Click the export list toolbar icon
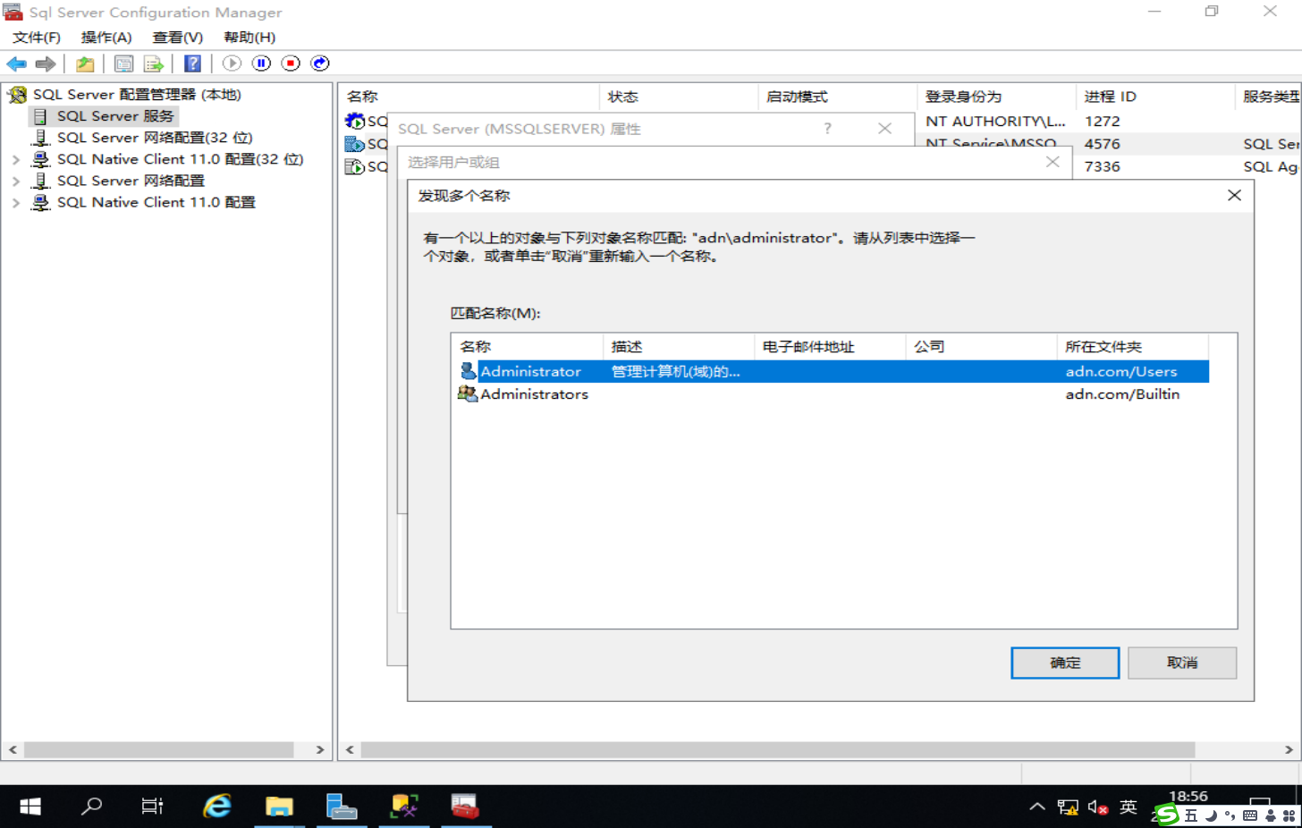The image size is (1302, 828). click(x=153, y=63)
